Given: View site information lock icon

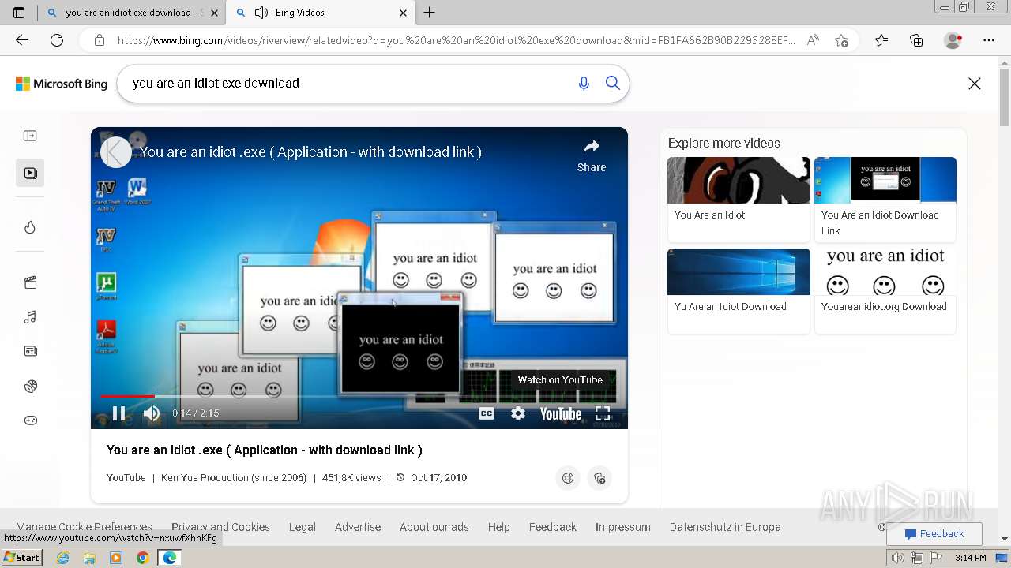Looking at the screenshot, I should pyautogui.click(x=99, y=40).
